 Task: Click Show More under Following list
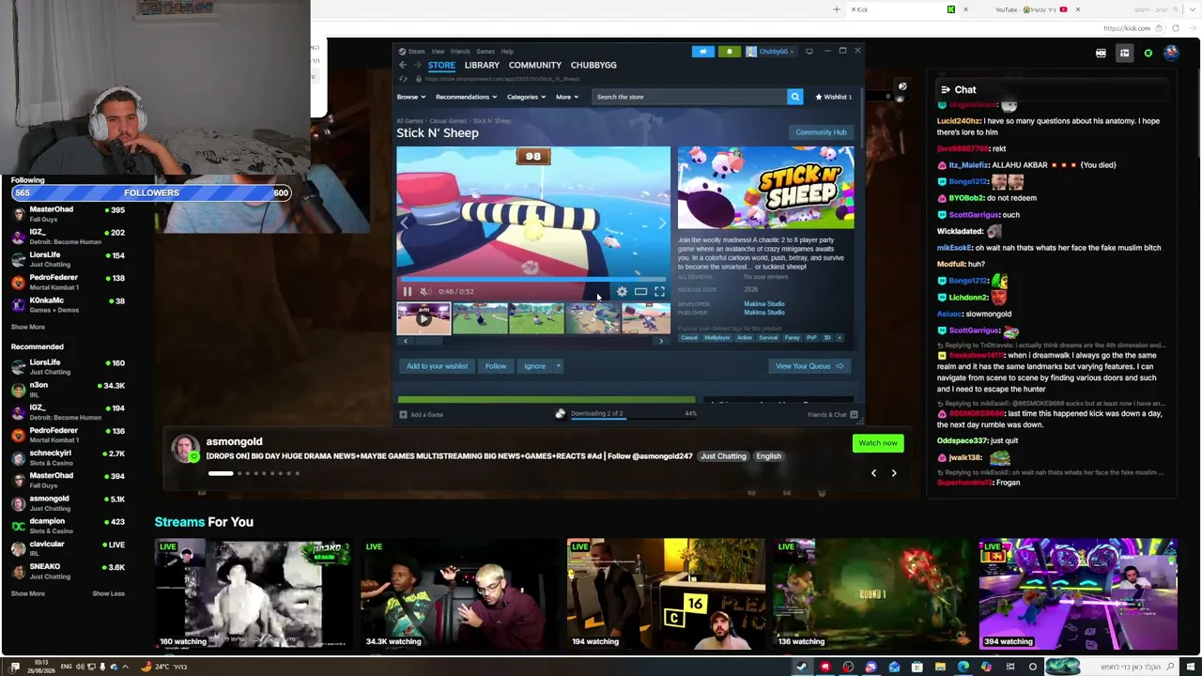tap(28, 327)
